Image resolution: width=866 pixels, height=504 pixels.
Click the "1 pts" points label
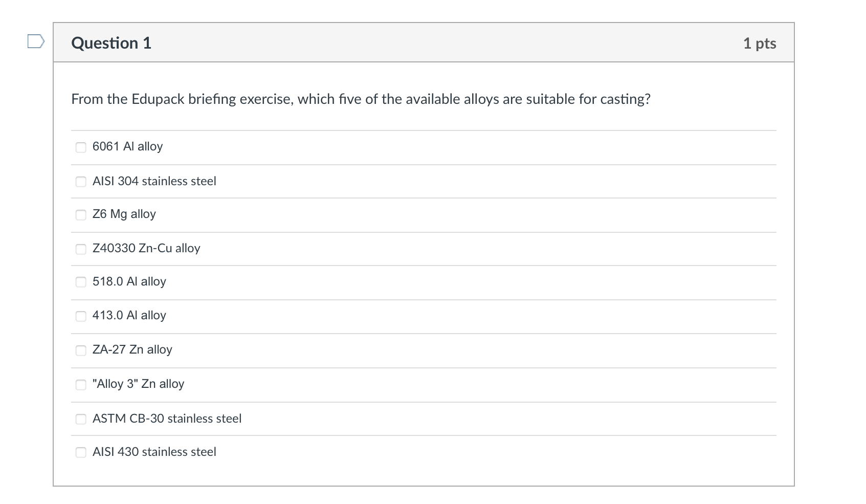pos(759,43)
